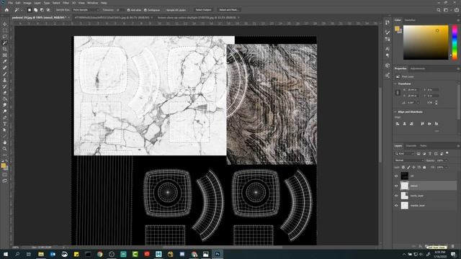The width and height of the screenshot is (461, 259).
Task: Select the Pen tool
Action: click(x=4, y=117)
